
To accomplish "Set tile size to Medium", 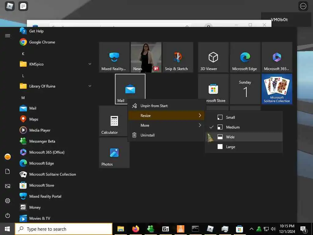I will click(244, 127).
